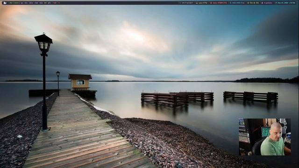
Task: Click the webcam overlay thumbnail
Action: [265, 137]
